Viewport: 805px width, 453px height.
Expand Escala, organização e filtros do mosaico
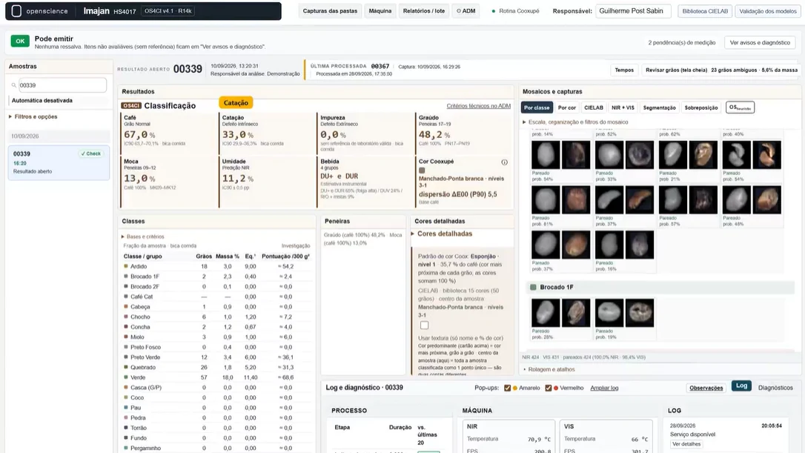pos(575,122)
